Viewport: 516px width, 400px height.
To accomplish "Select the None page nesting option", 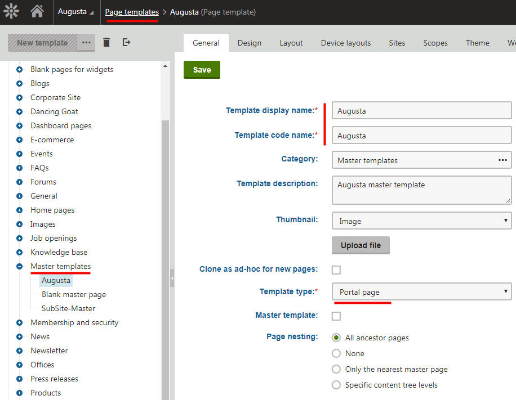I will tap(336, 353).
